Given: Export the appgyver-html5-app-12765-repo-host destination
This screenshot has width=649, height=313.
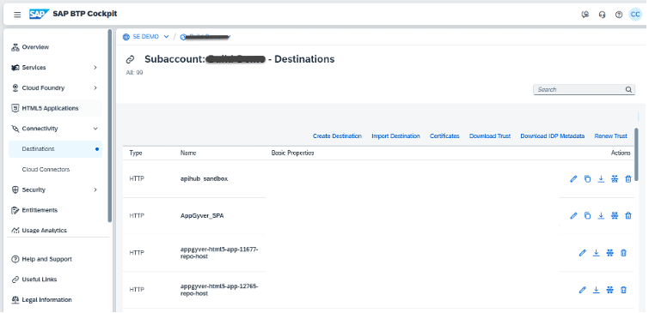Looking at the screenshot, I should (596, 290).
